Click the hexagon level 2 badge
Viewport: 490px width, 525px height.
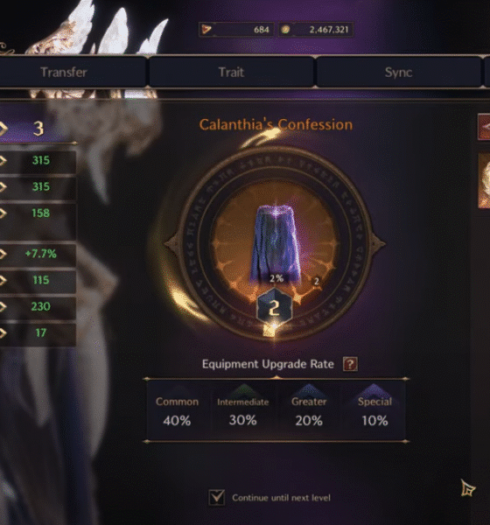click(274, 307)
